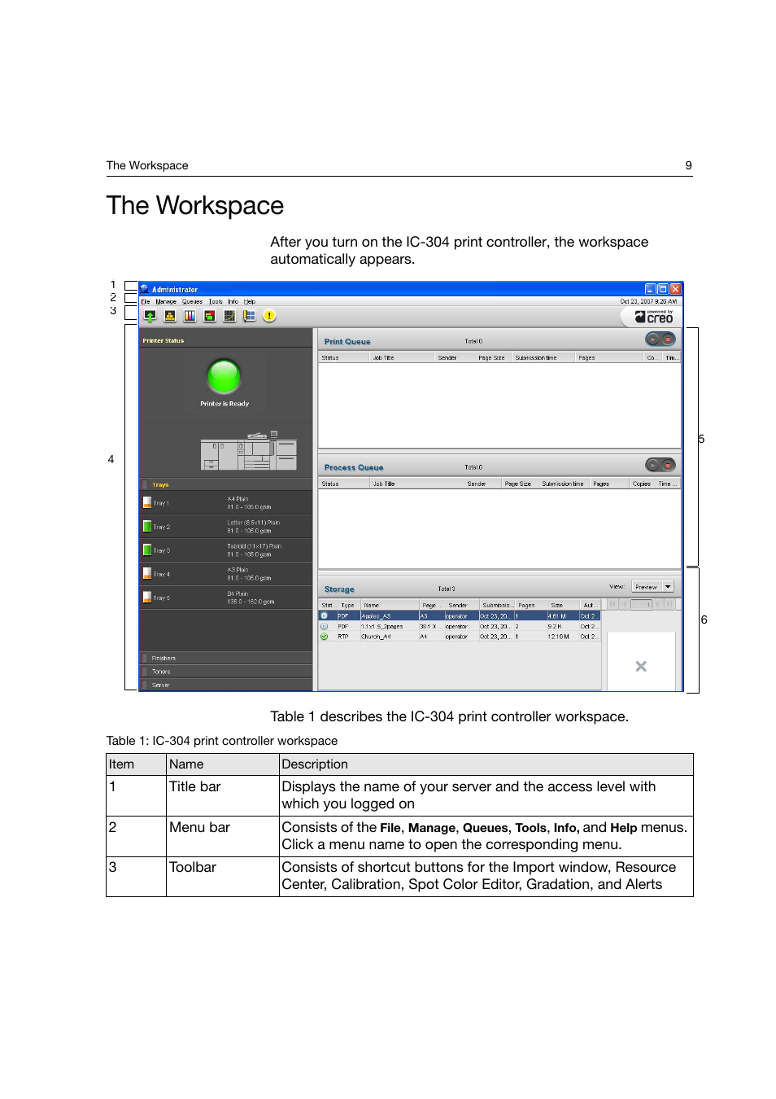Go to last page in preview navigation

point(670,604)
